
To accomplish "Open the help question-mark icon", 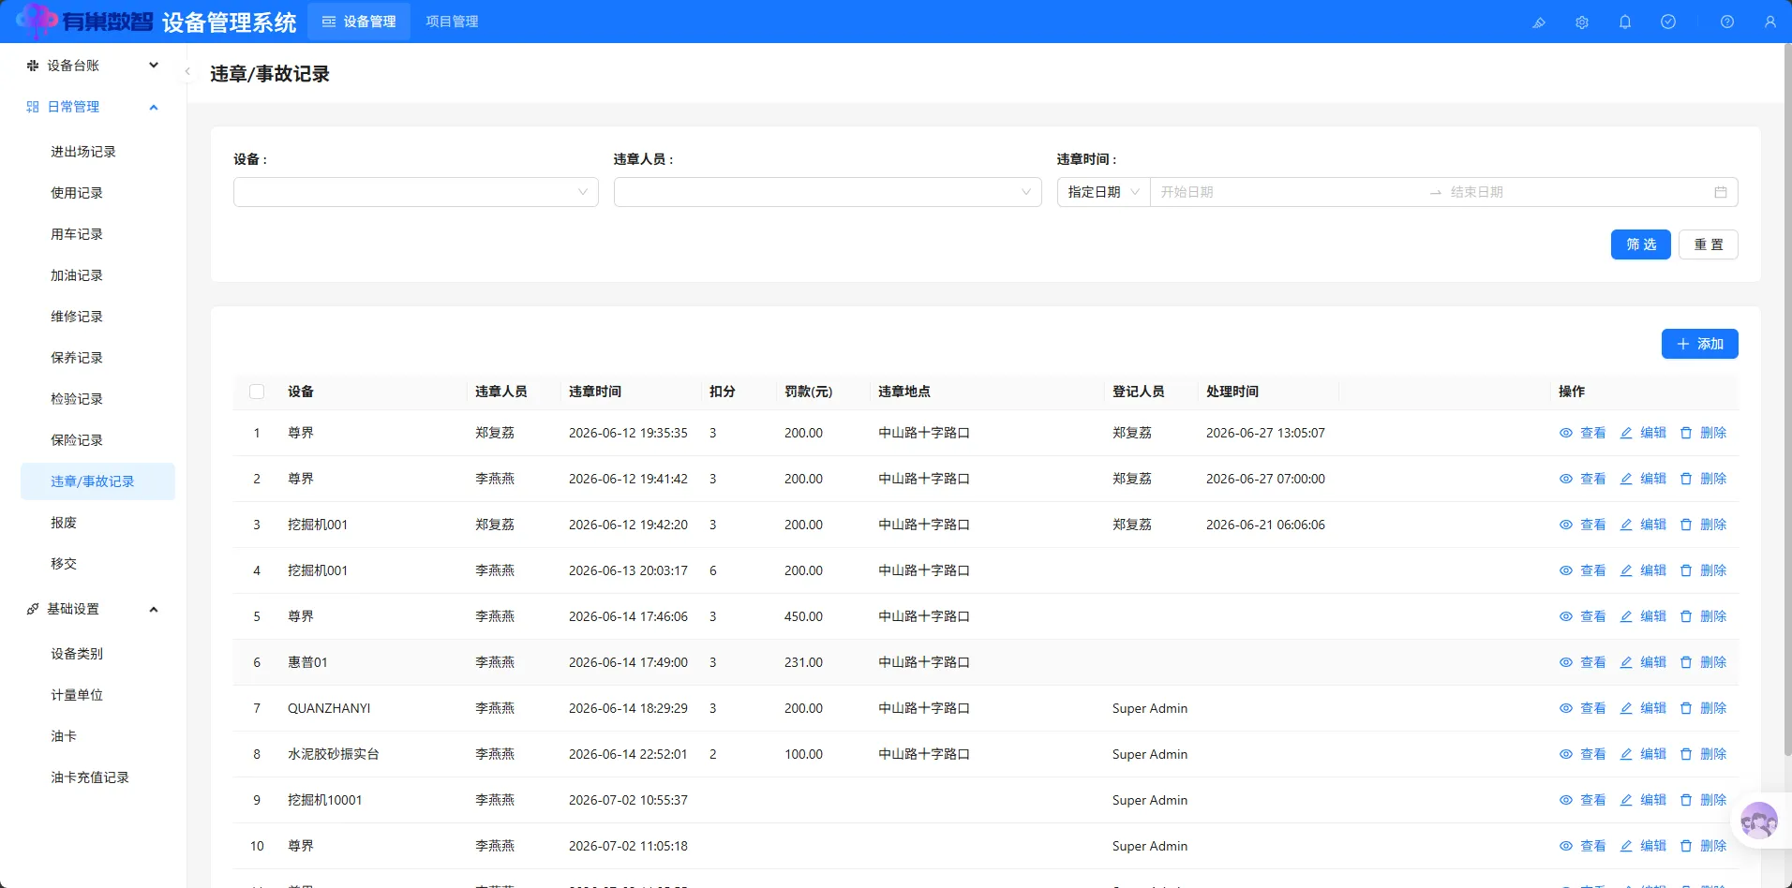I will click(1727, 22).
